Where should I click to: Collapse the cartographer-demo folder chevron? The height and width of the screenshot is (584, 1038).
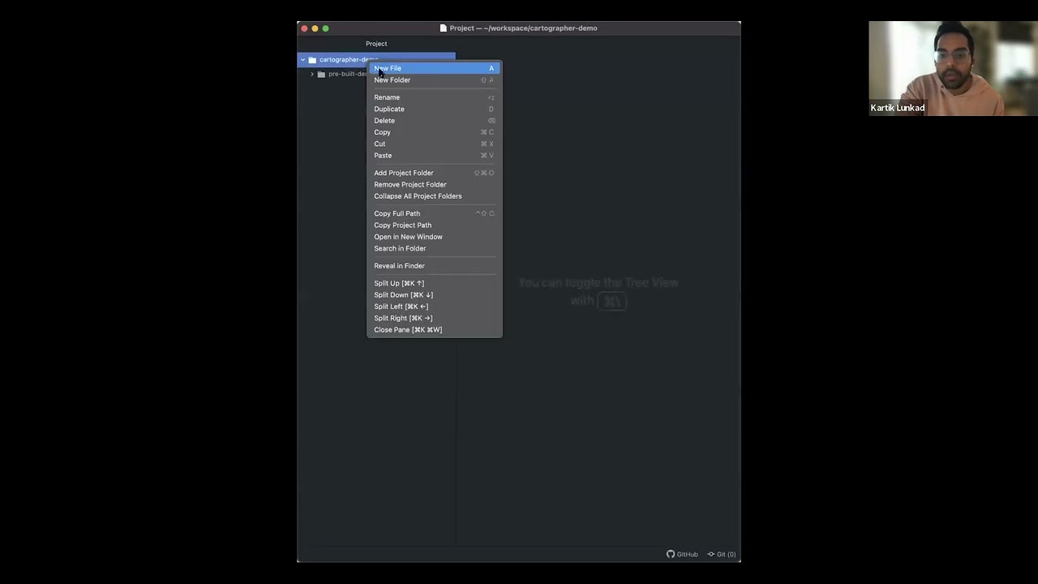click(302, 59)
